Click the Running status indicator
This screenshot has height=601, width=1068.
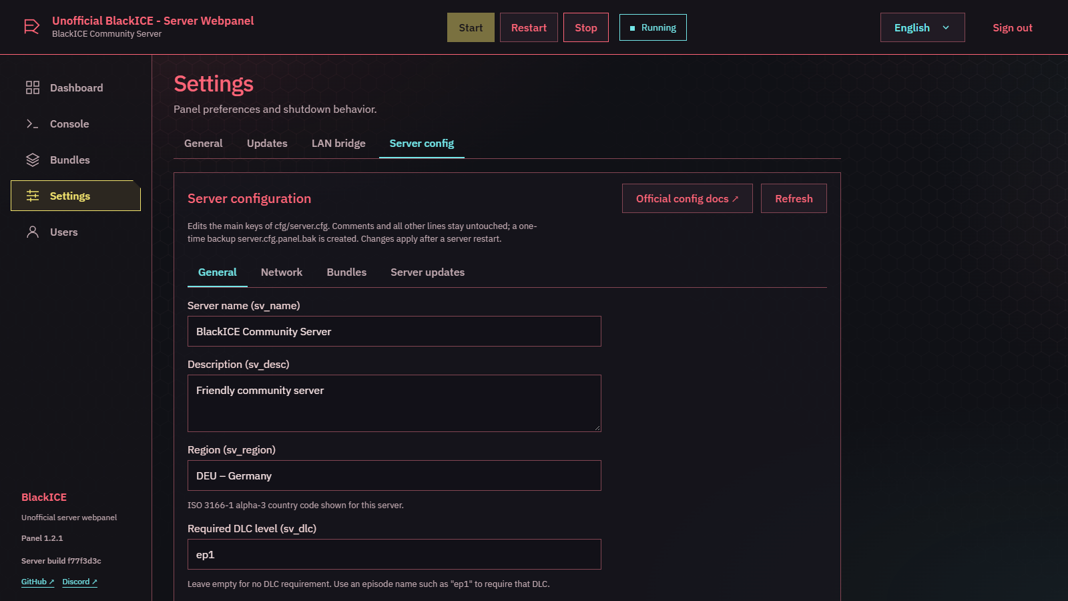(653, 27)
